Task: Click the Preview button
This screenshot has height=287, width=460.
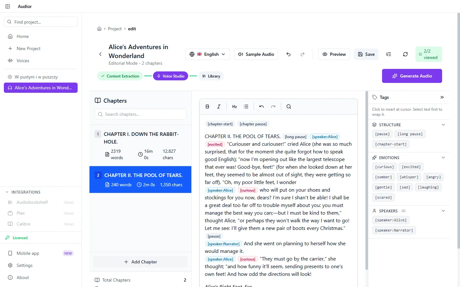Action: click(334, 54)
